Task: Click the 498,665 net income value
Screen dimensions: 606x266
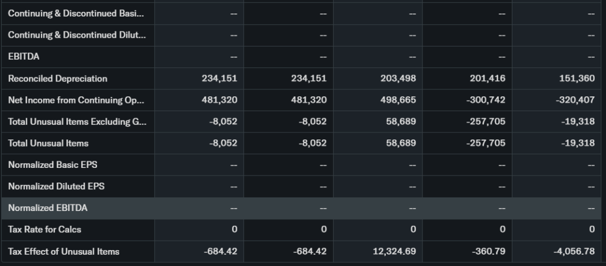Action: point(399,100)
